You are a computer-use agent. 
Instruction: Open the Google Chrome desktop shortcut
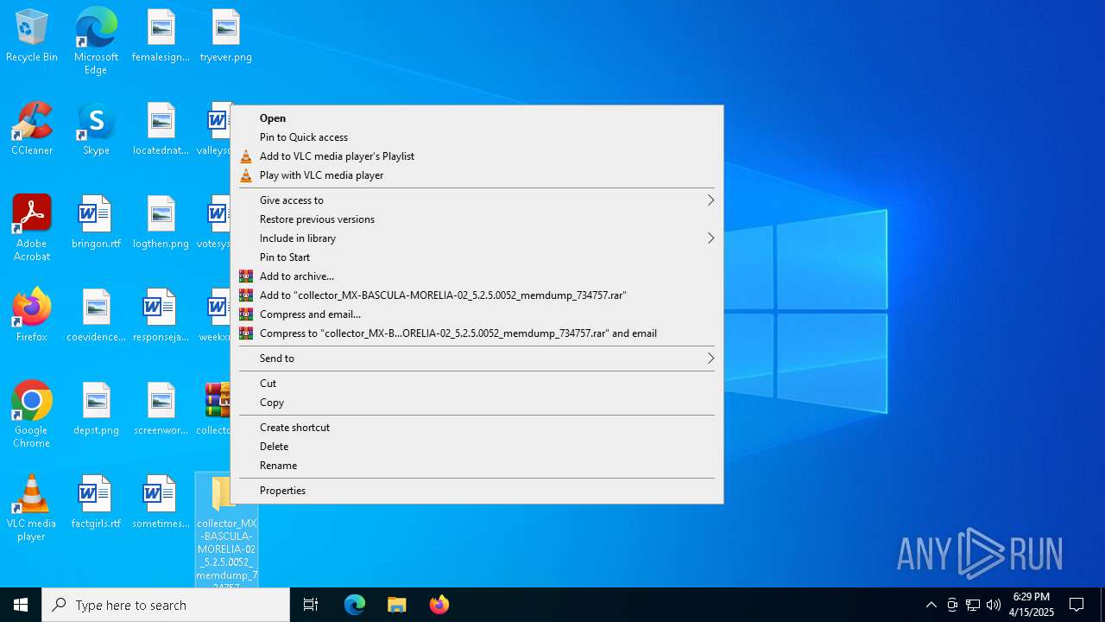32,415
